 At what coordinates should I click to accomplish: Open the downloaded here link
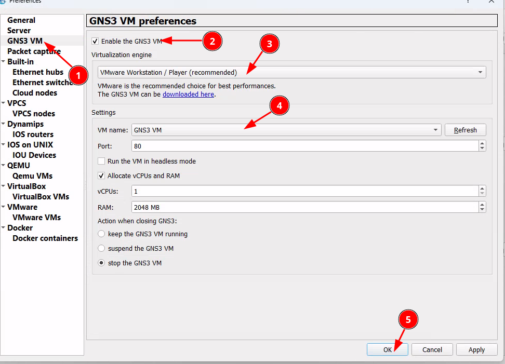click(x=188, y=95)
